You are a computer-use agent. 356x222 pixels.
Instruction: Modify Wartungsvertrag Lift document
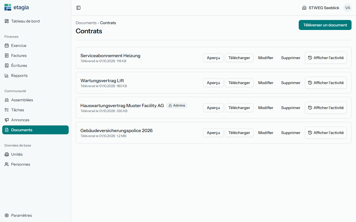coord(266,83)
